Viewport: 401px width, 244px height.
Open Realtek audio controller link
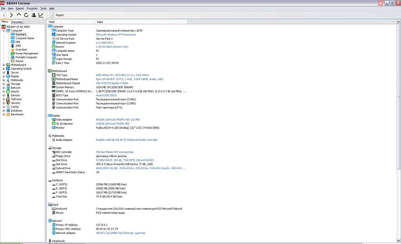click(127, 140)
